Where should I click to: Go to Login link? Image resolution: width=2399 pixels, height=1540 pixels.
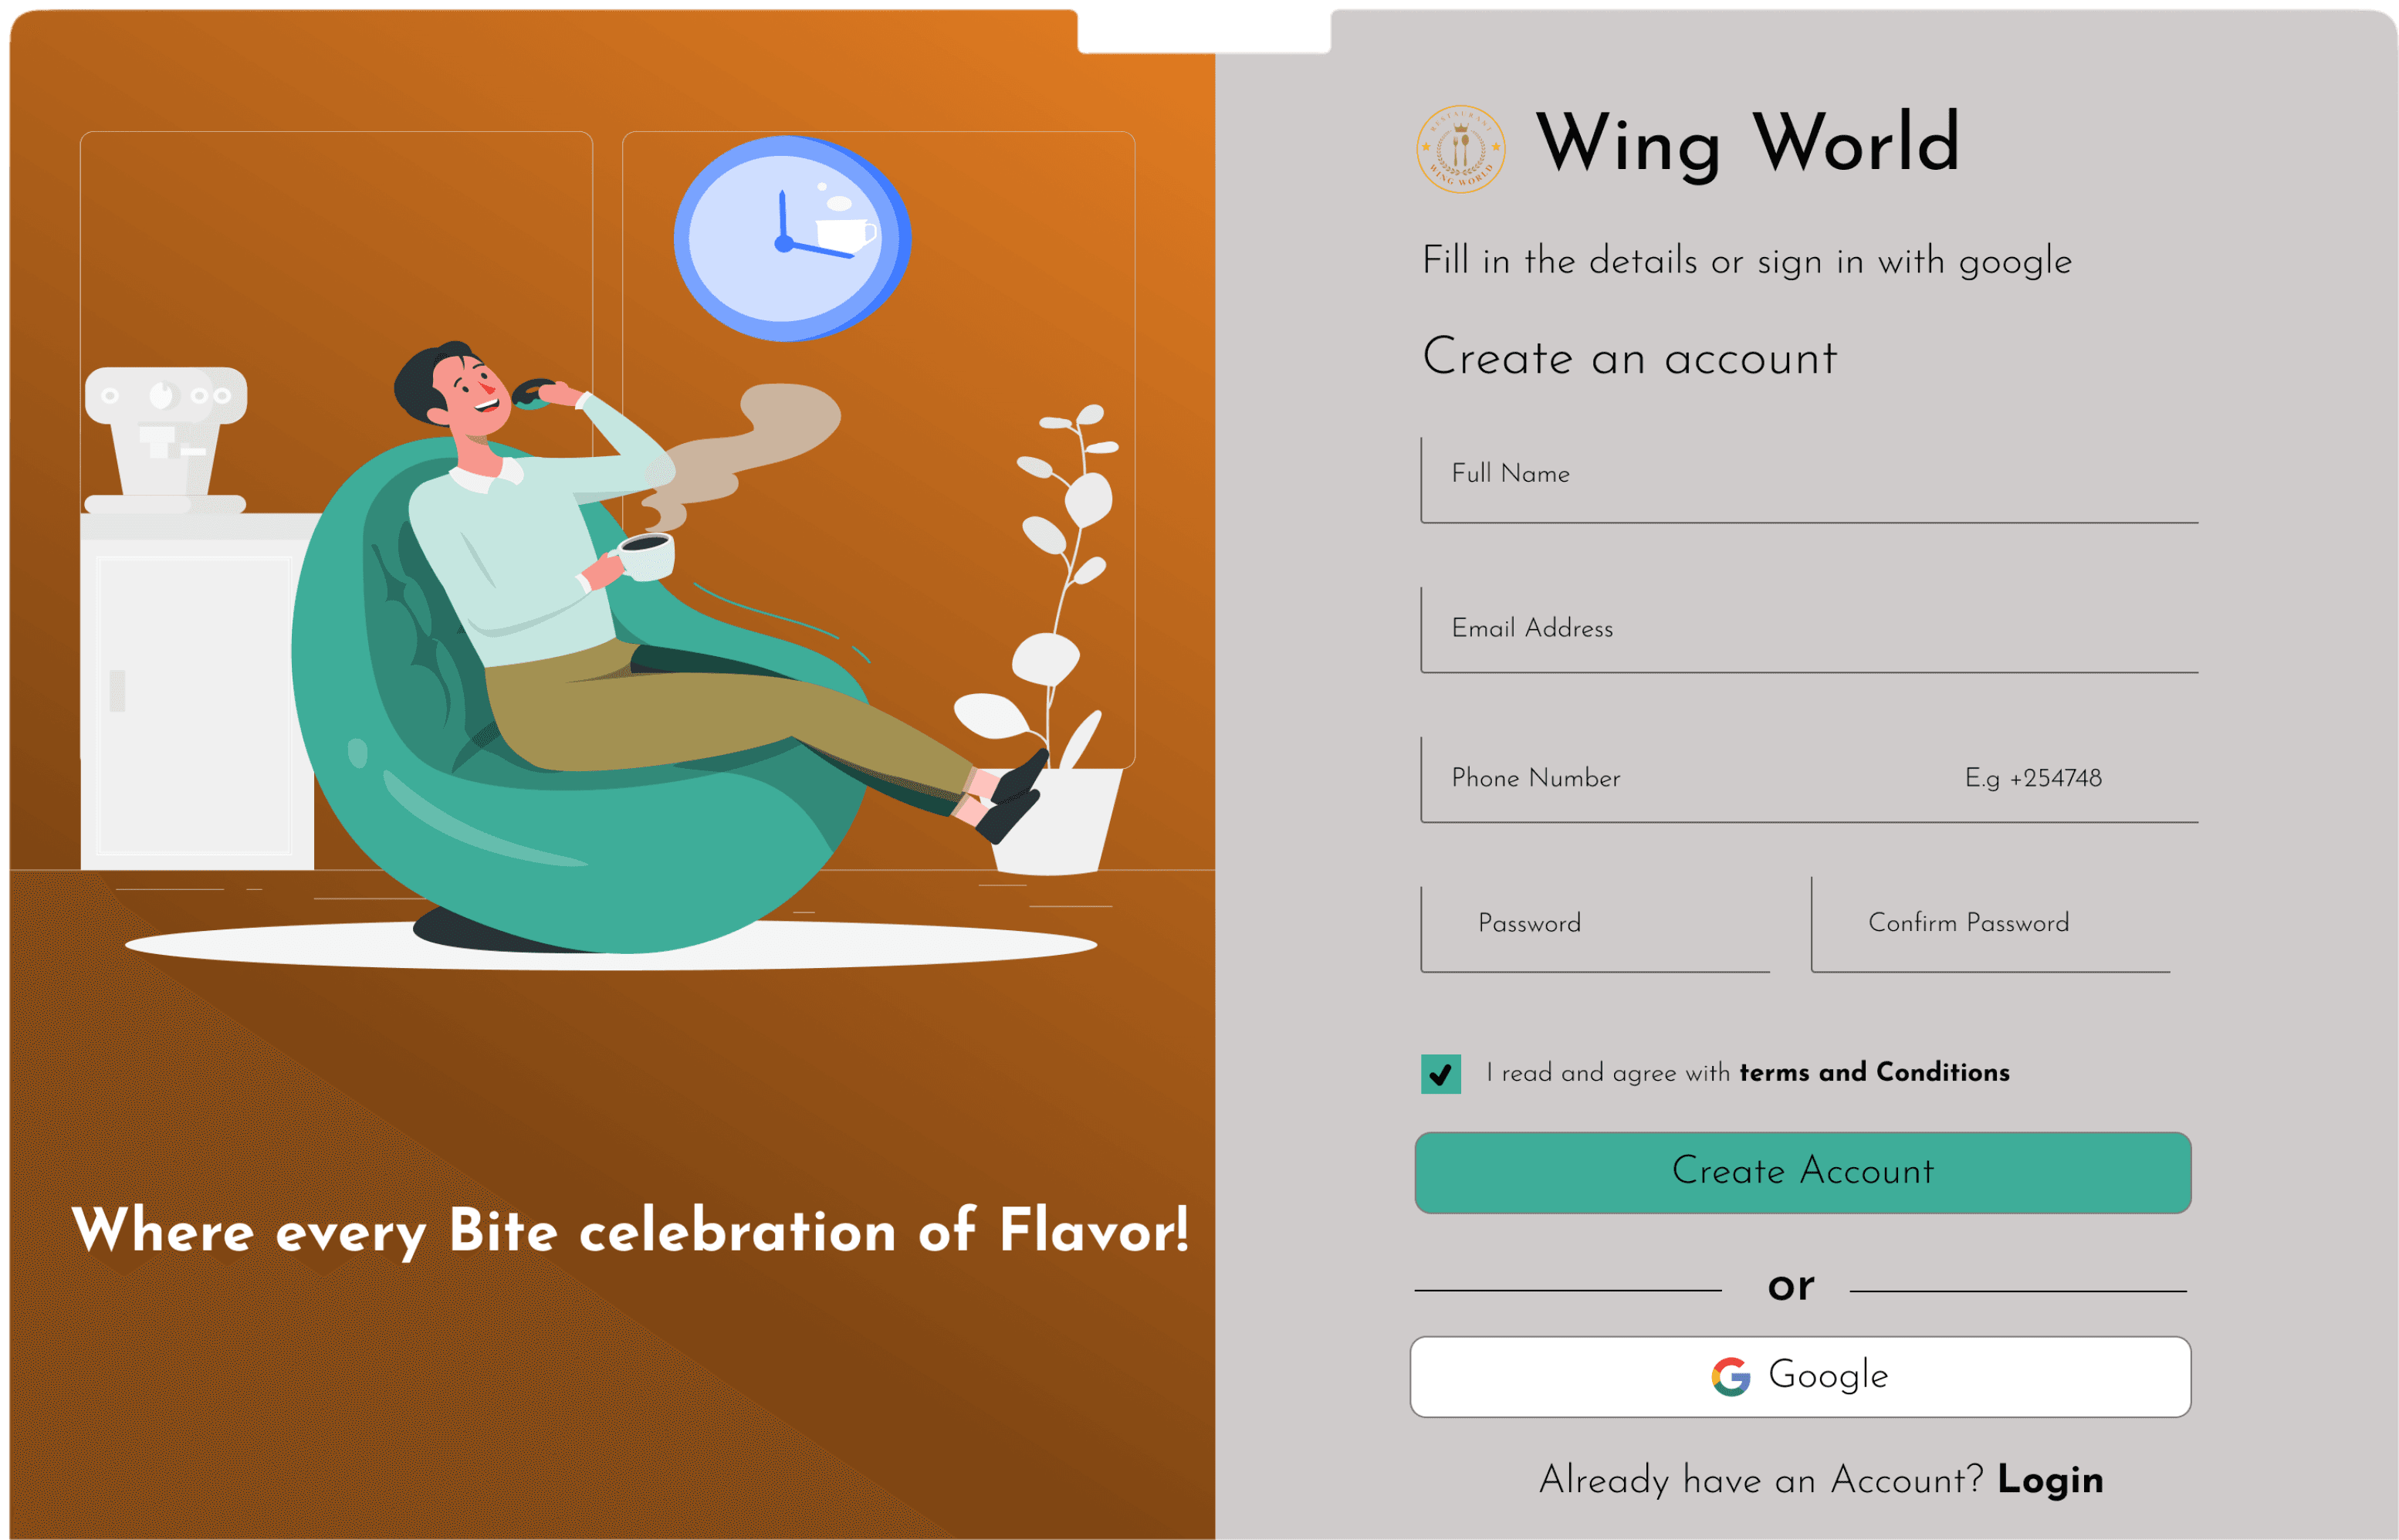(2050, 1479)
